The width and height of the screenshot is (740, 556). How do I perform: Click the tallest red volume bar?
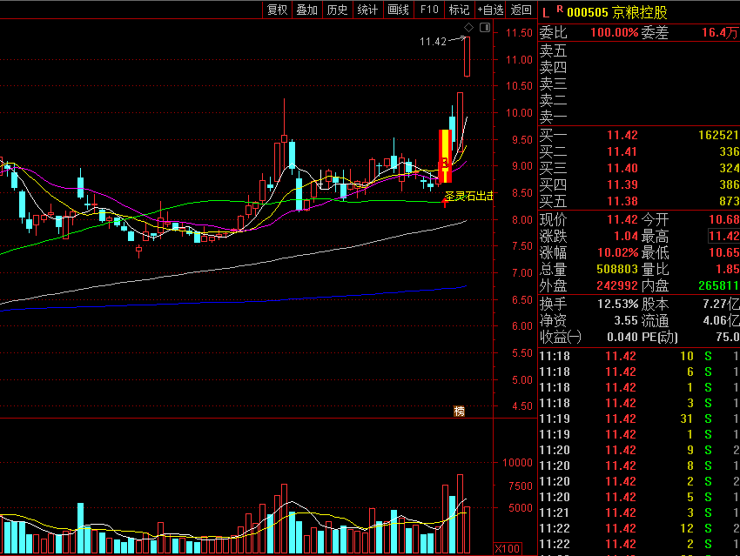[461, 513]
